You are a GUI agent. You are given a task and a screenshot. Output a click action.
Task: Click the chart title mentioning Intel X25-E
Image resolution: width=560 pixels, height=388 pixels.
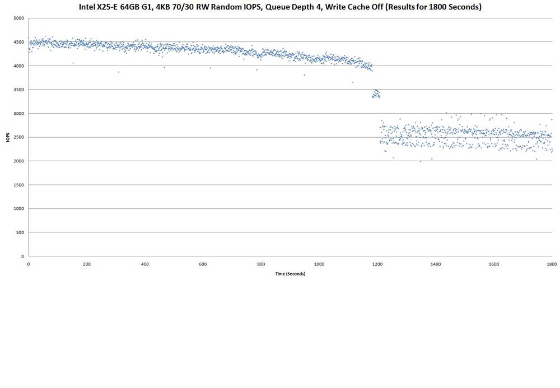(280, 7)
